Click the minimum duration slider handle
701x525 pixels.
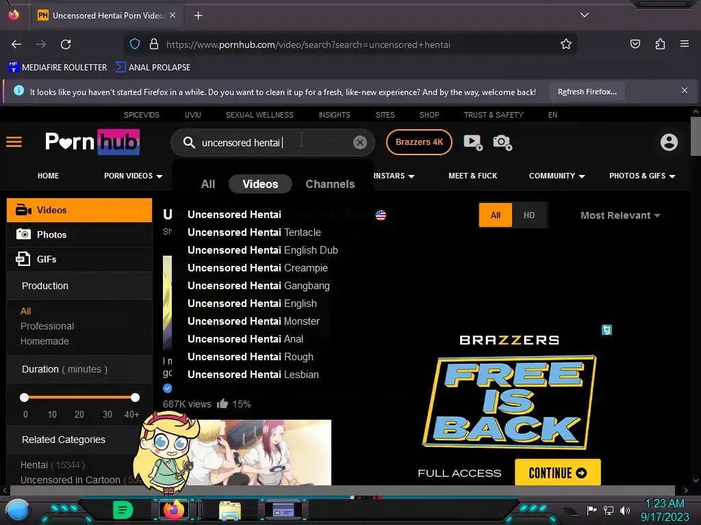pos(24,397)
